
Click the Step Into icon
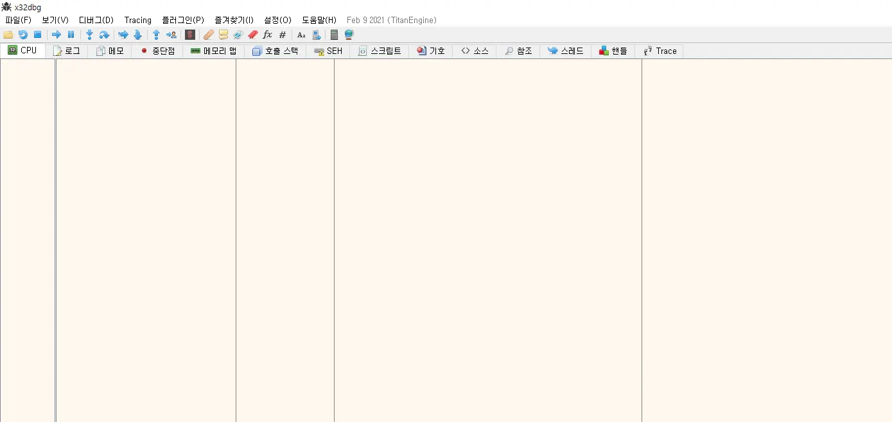[89, 35]
